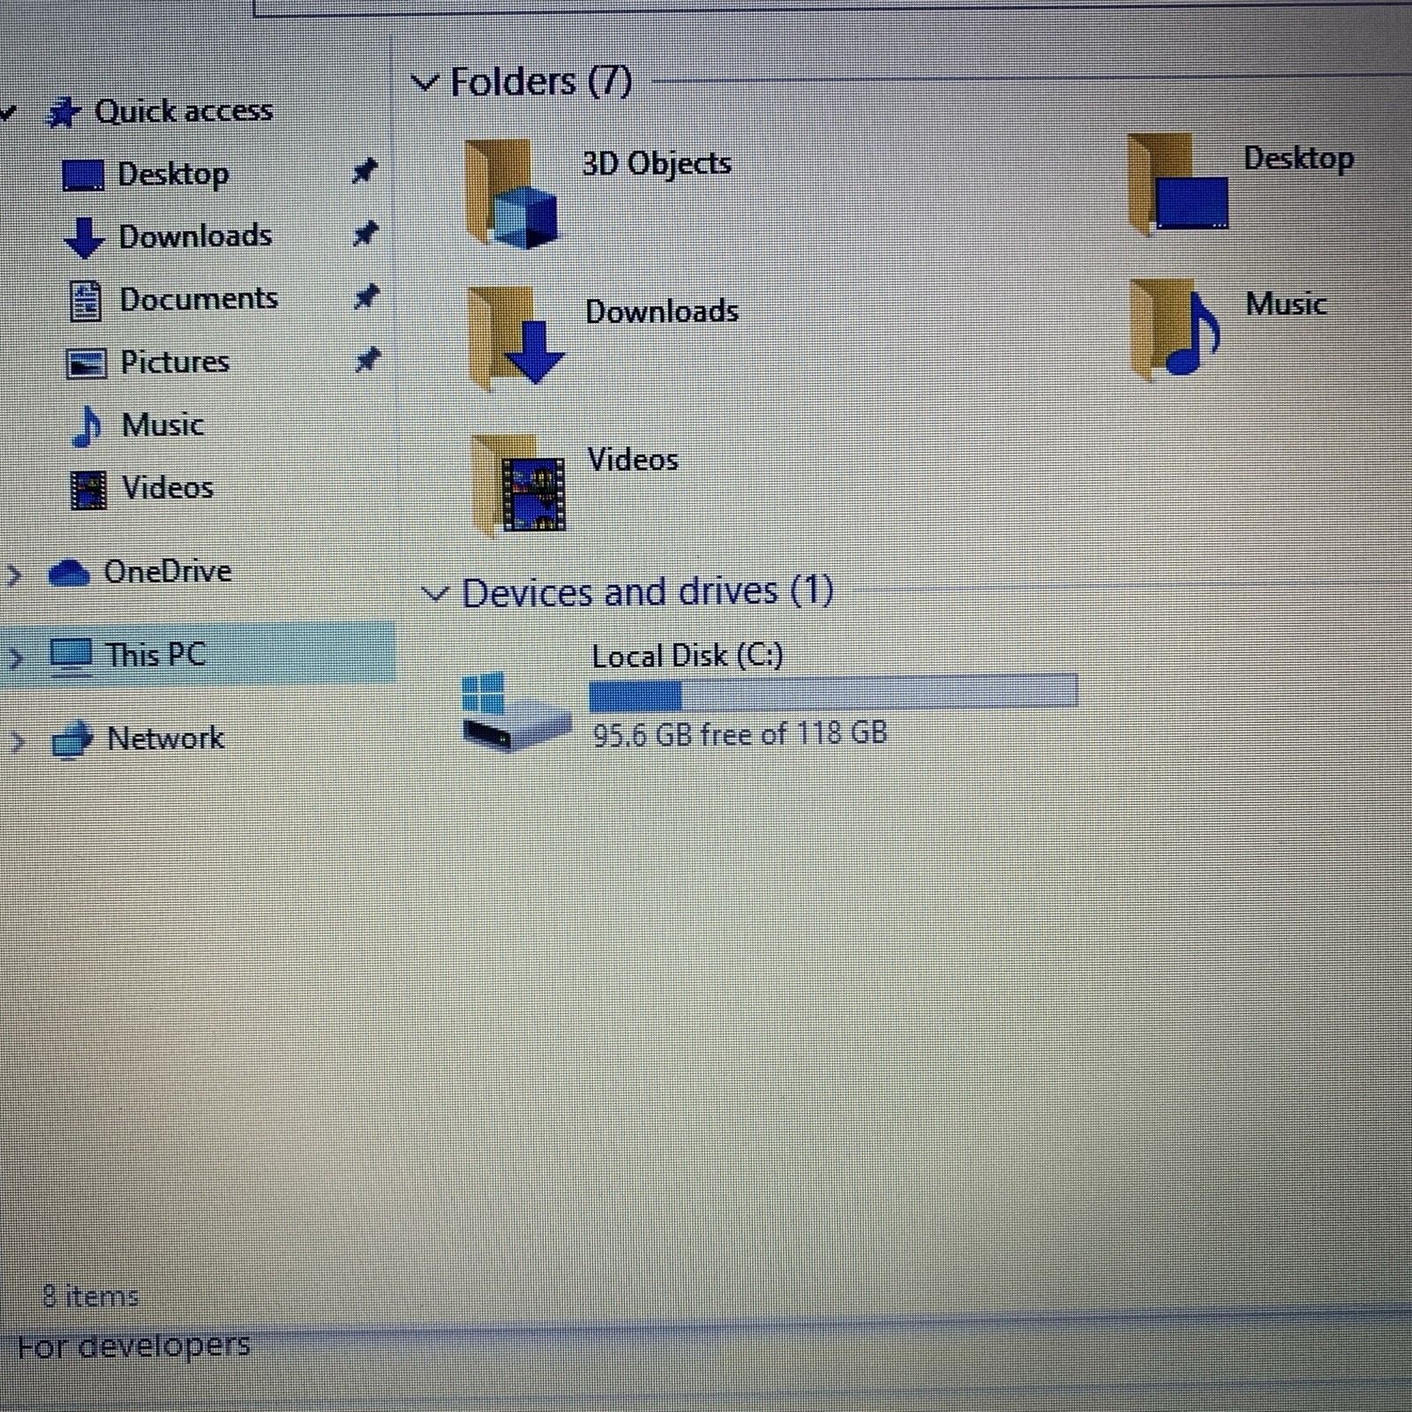The height and width of the screenshot is (1412, 1412).
Task: Click the Pictures icon in sidebar
Action: point(86,363)
